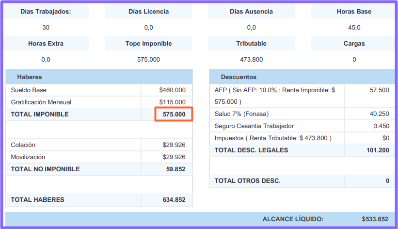Select the 'Cargas' header
The width and height of the screenshot is (398, 229).
coord(354,44)
